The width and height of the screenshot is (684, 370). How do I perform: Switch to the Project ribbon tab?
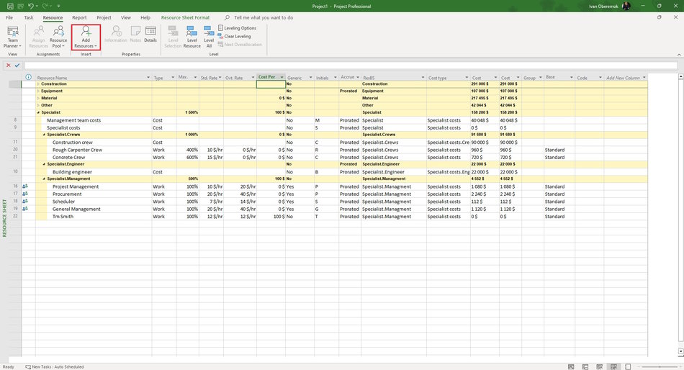pyautogui.click(x=104, y=17)
